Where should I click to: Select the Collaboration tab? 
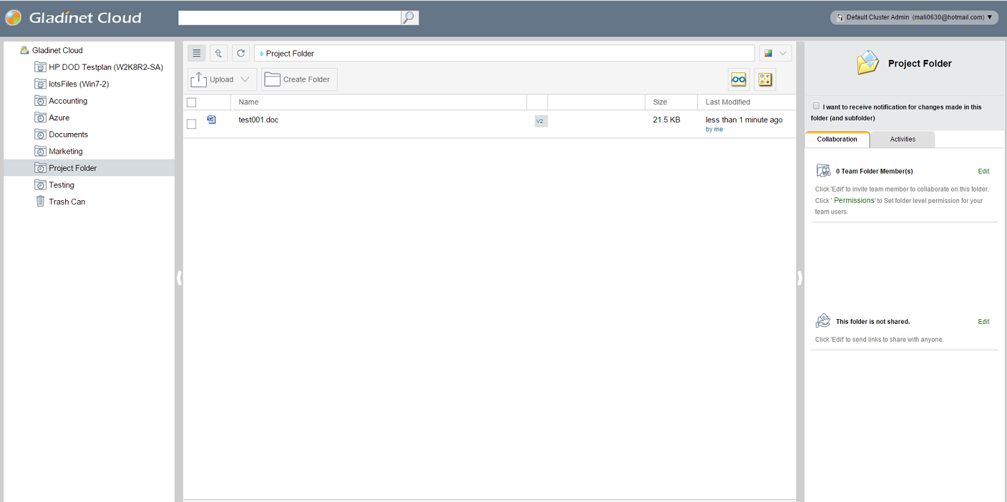click(837, 140)
